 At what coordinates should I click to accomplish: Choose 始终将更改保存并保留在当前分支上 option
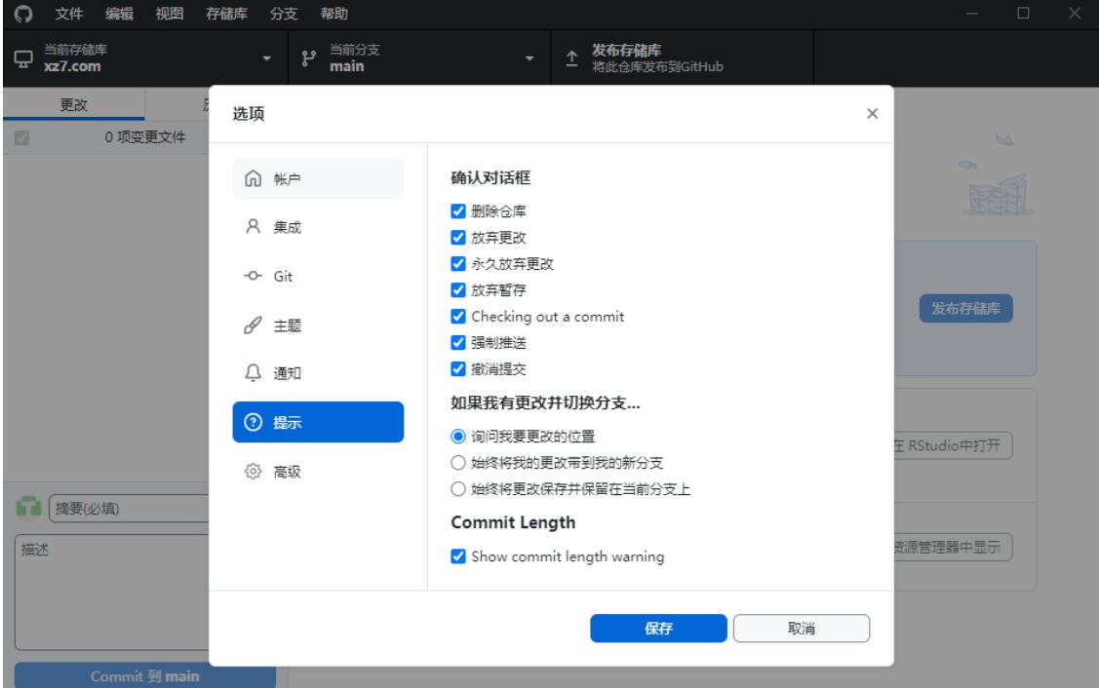[458, 489]
